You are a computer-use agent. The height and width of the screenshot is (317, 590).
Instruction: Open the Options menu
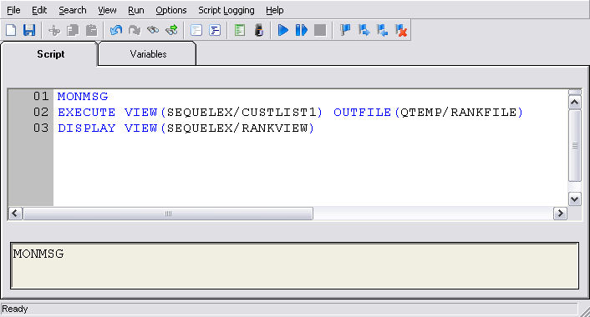(170, 10)
